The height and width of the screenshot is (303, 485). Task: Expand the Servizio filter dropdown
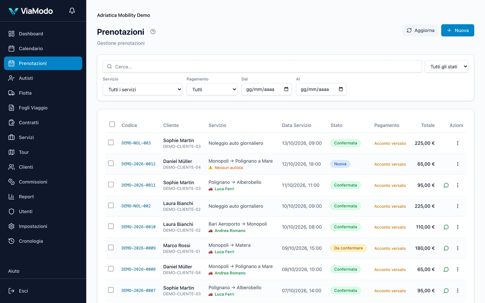[142, 89]
